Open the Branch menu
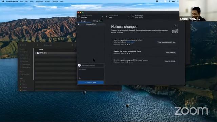 [47, 1]
